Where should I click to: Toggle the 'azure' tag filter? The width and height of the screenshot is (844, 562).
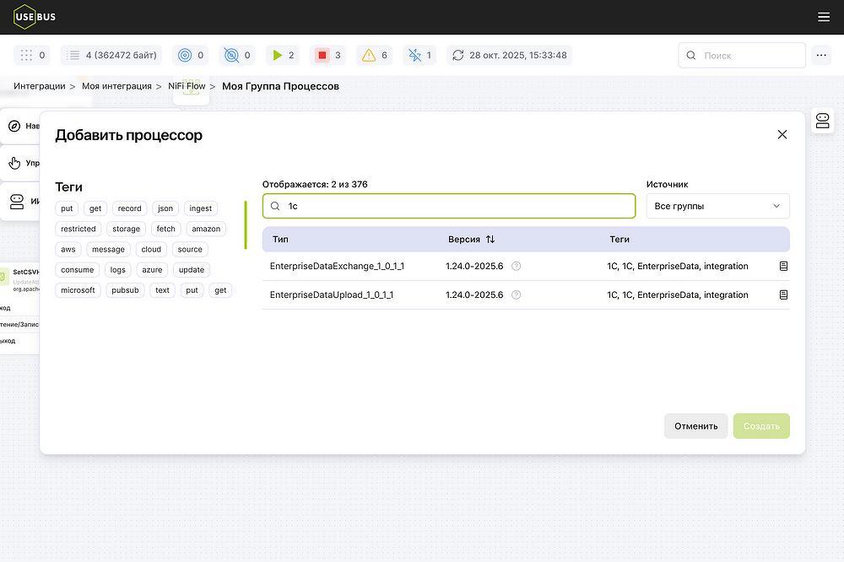click(x=152, y=270)
